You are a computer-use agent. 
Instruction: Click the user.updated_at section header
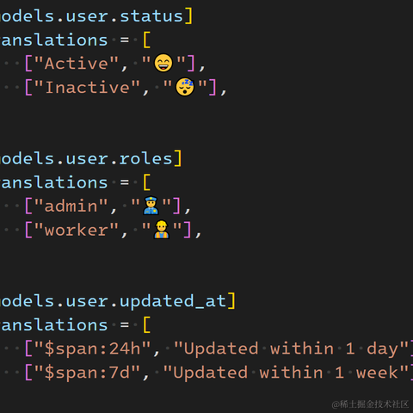[x=114, y=301]
